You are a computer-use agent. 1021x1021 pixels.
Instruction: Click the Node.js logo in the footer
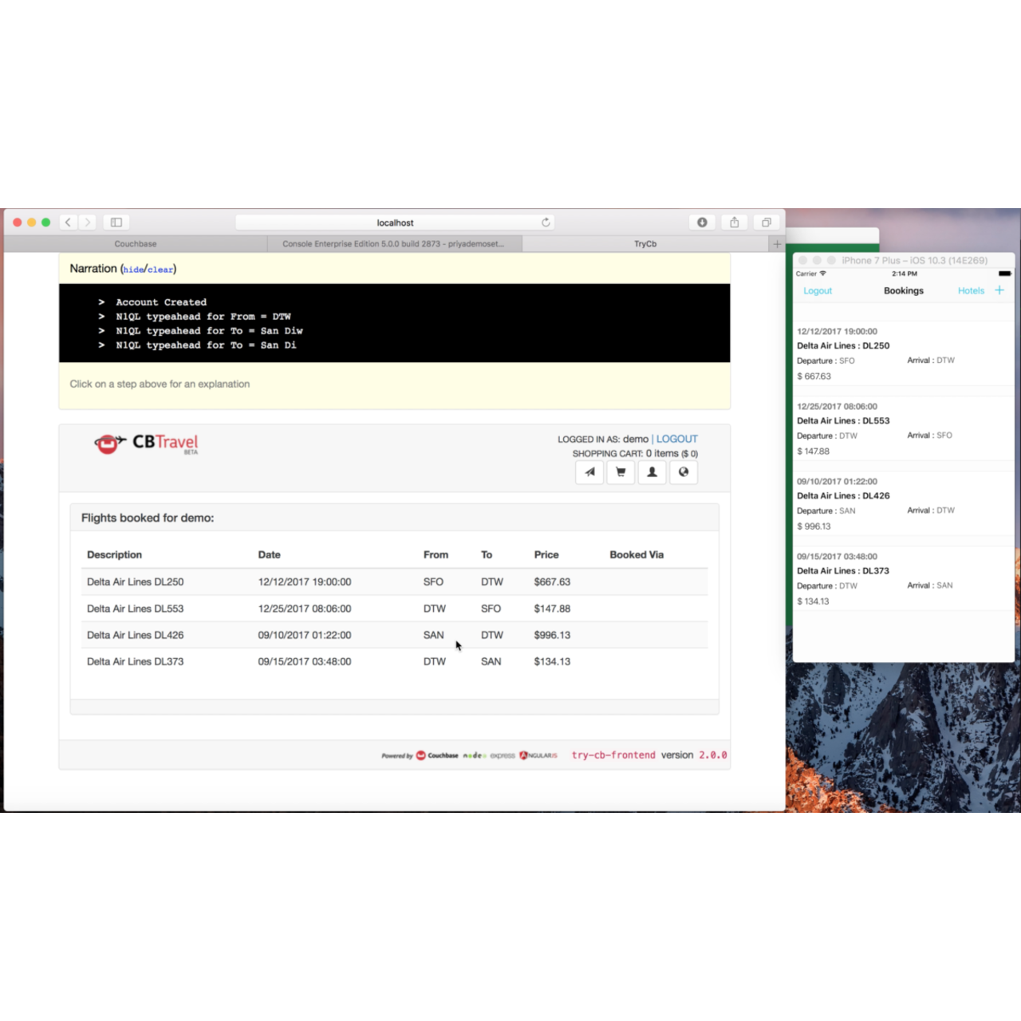pyautogui.click(x=472, y=754)
